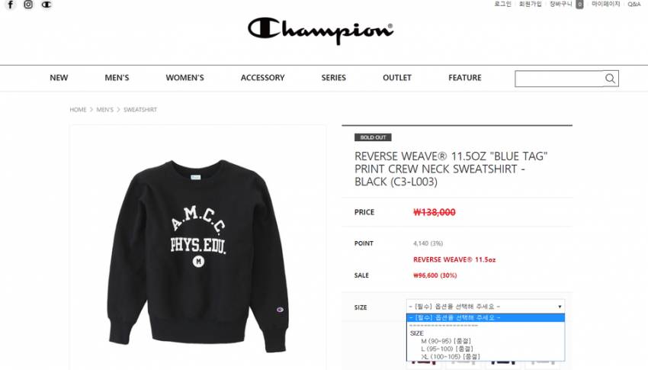Select XL (100~105) size option
Image resolution: width=648 pixels, height=370 pixels.
451,356
